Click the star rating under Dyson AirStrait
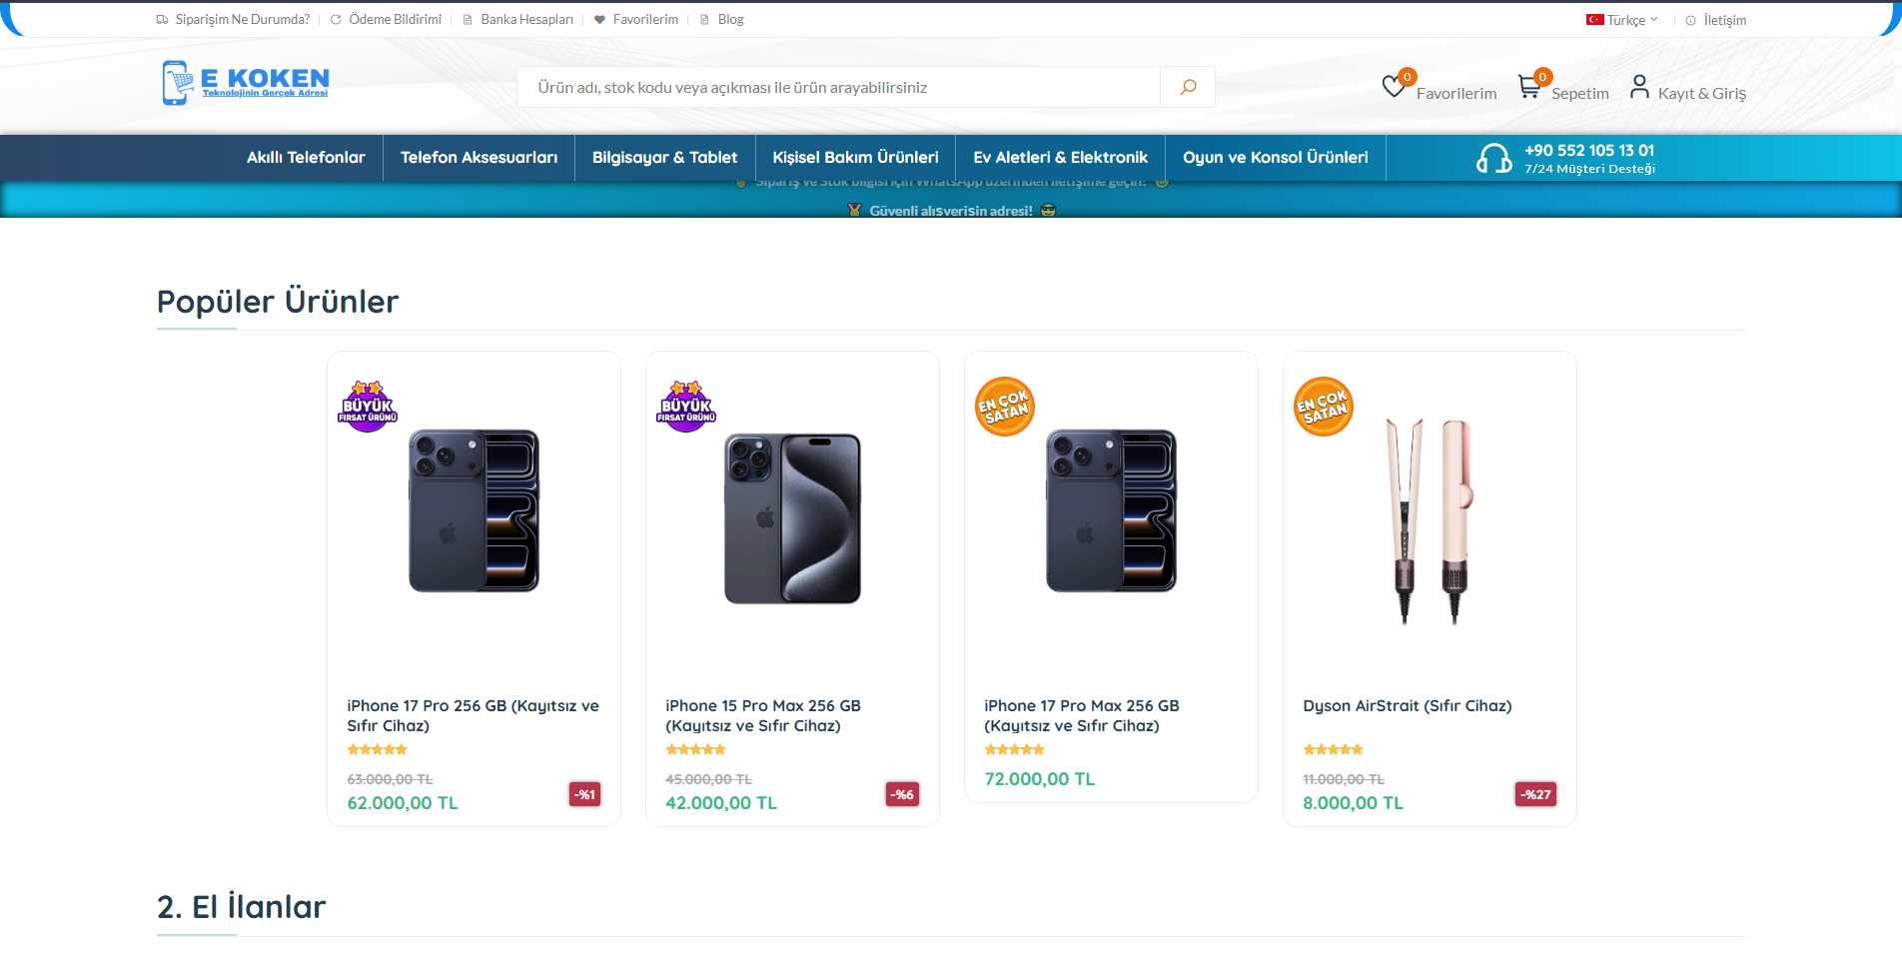Viewport: 1902px width, 953px height. (1333, 749)
